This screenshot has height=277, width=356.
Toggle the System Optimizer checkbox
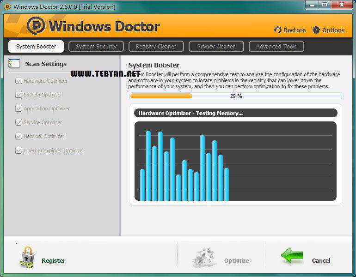[18, 95]
